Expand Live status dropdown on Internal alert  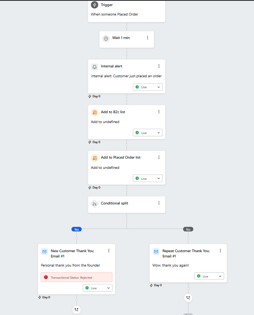(x=148, y=87)
